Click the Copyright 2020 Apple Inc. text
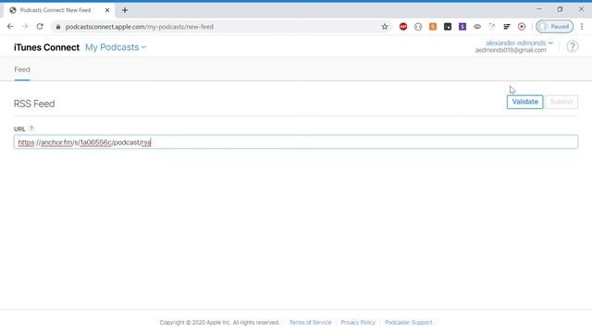 [x=219, y=323]
